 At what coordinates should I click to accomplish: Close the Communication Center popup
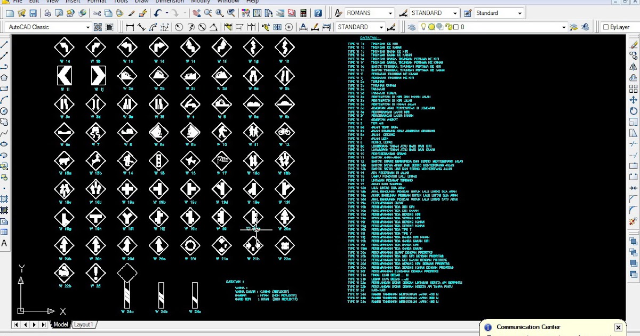(x=618, y=327)
